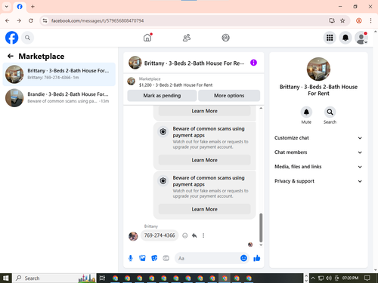This screenshot has width=378, height=283.
Task: Open the Facebook menu grid icon
Action: point(330,38)
